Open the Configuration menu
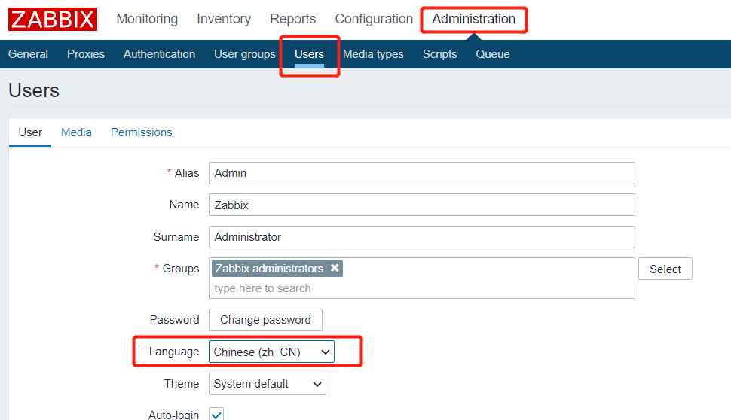The height and width of the screenshot is (420, 731). click(x=374, y=19)
